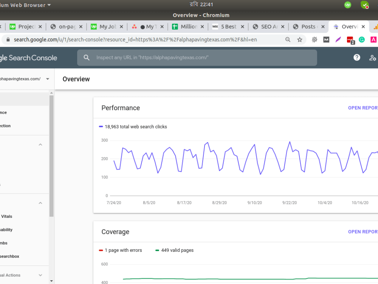The image size is (378, 284).
Task: Collapse the Enhancements sidebar section chevron
Action: (x=40, y=203)
